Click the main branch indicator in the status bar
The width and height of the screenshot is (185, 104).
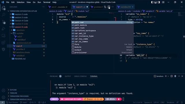coord(24,103)
